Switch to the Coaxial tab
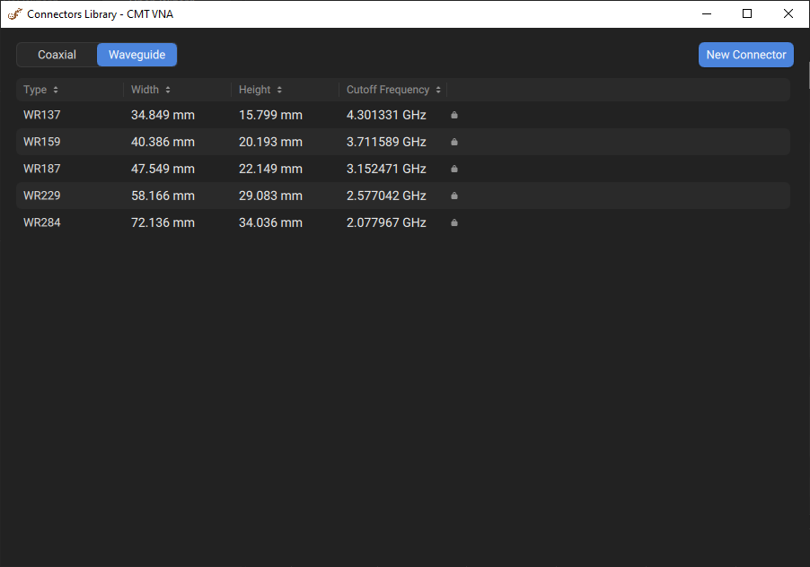 pyautogui.click(x=57, y=55)
